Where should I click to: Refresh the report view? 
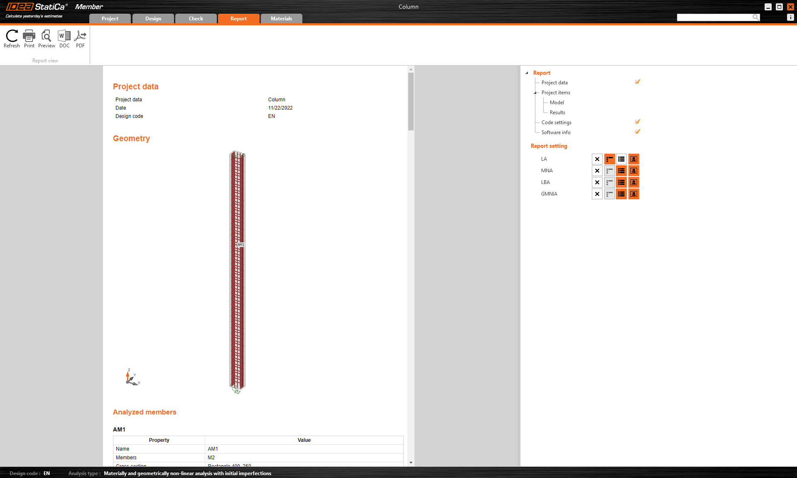coord(12,39)
